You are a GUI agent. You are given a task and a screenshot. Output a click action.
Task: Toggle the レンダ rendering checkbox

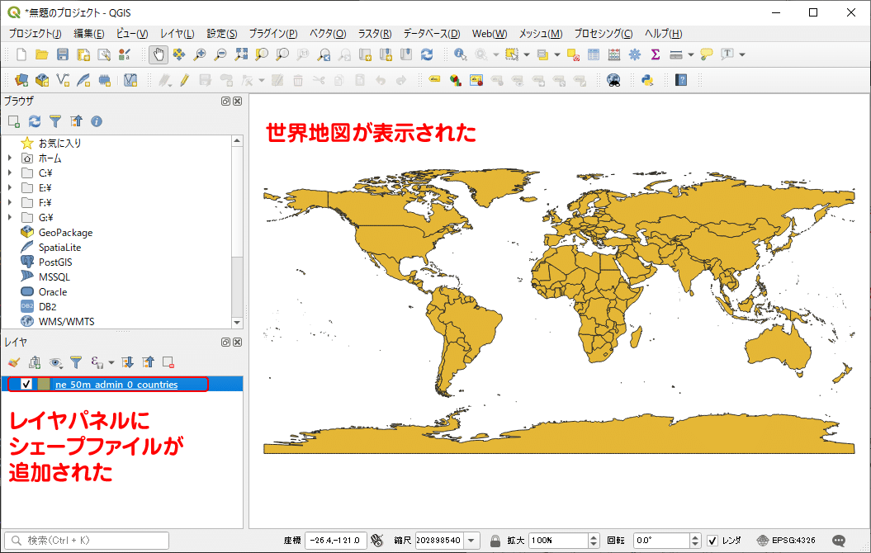pos(713,541)
